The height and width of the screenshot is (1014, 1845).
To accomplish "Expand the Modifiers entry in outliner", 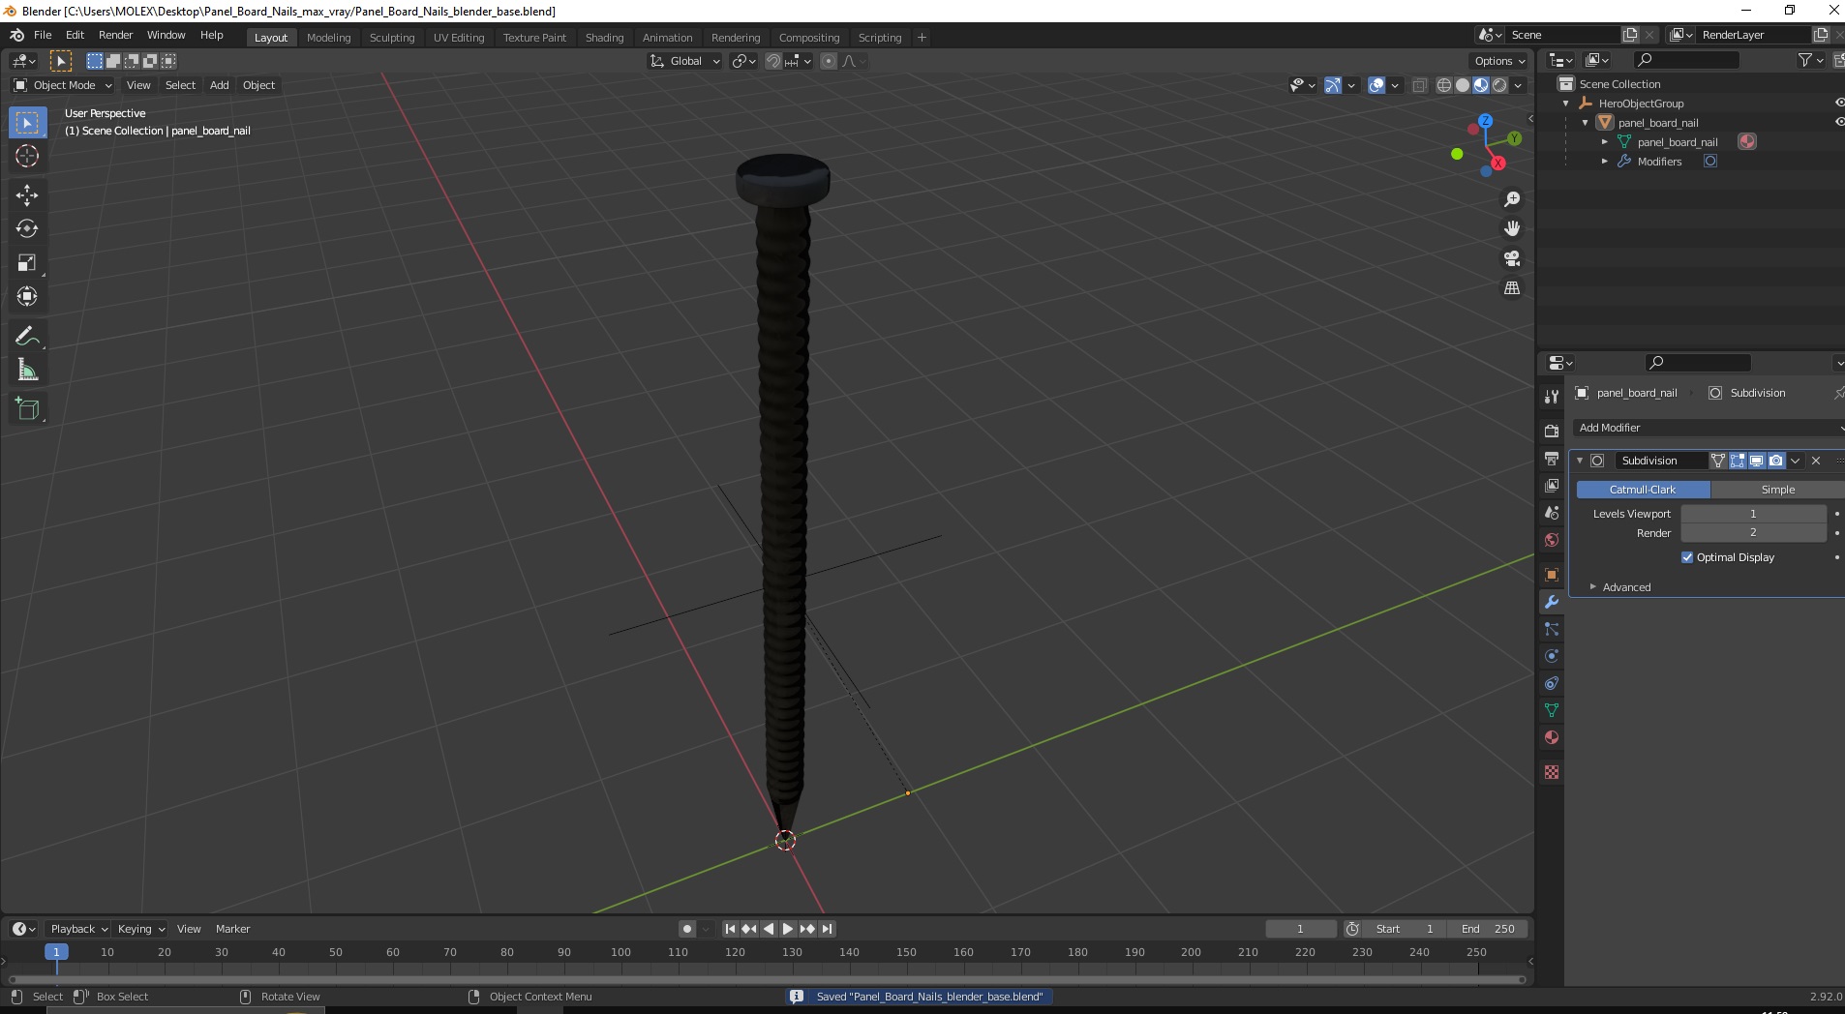I will click(x=1604, y=162).
